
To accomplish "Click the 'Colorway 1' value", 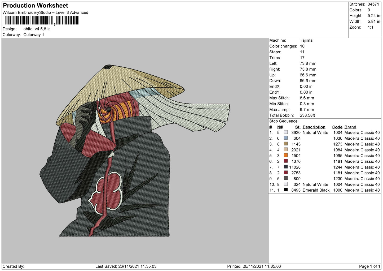I will pyautogui.click(x=34, y=35).
